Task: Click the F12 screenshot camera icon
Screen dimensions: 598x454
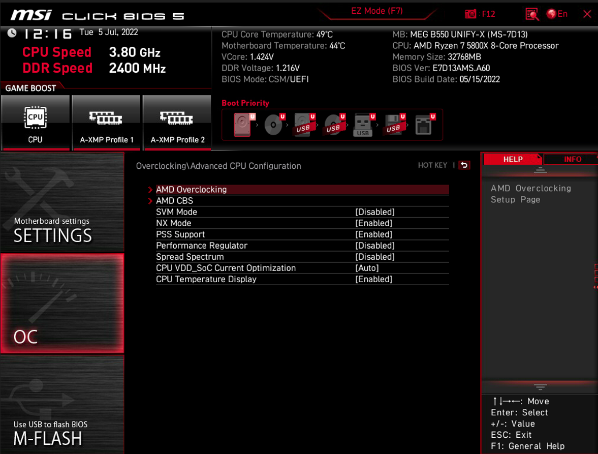Action: click(x=470, y=14)
